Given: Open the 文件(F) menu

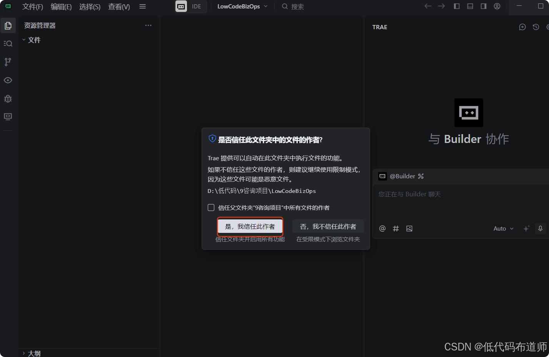Looking at the screenshot, I should tap(33, 7).
